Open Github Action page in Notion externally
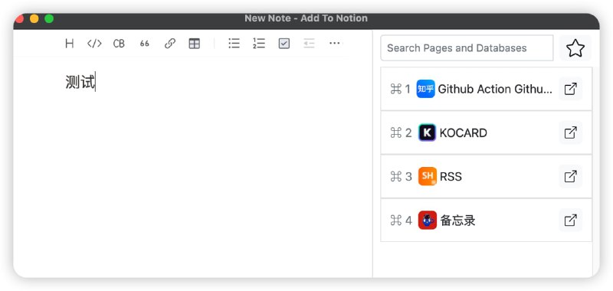 [x=571, y=89]
